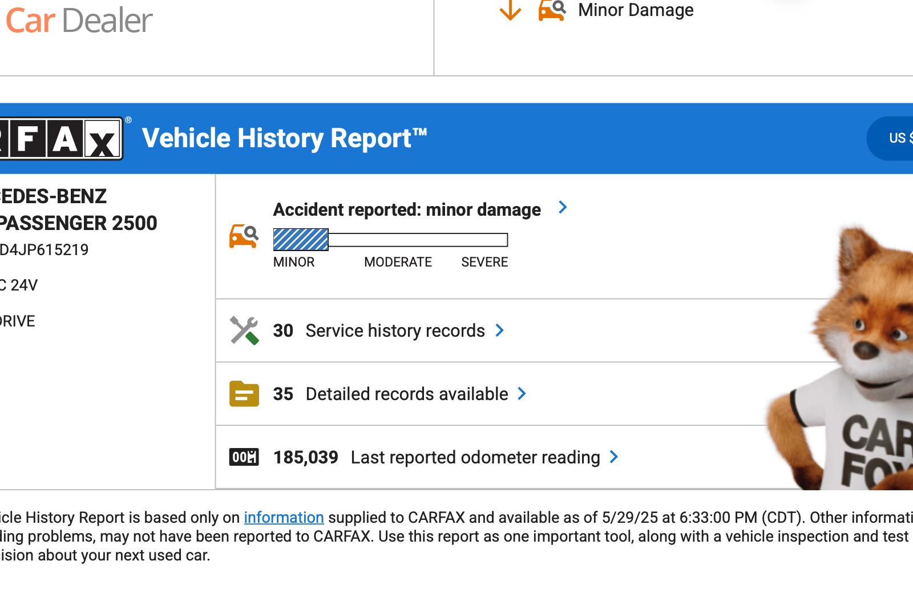Click the 'Minor Damage' label at top
Screen dimensions: 913x589
tap(636, 10)
